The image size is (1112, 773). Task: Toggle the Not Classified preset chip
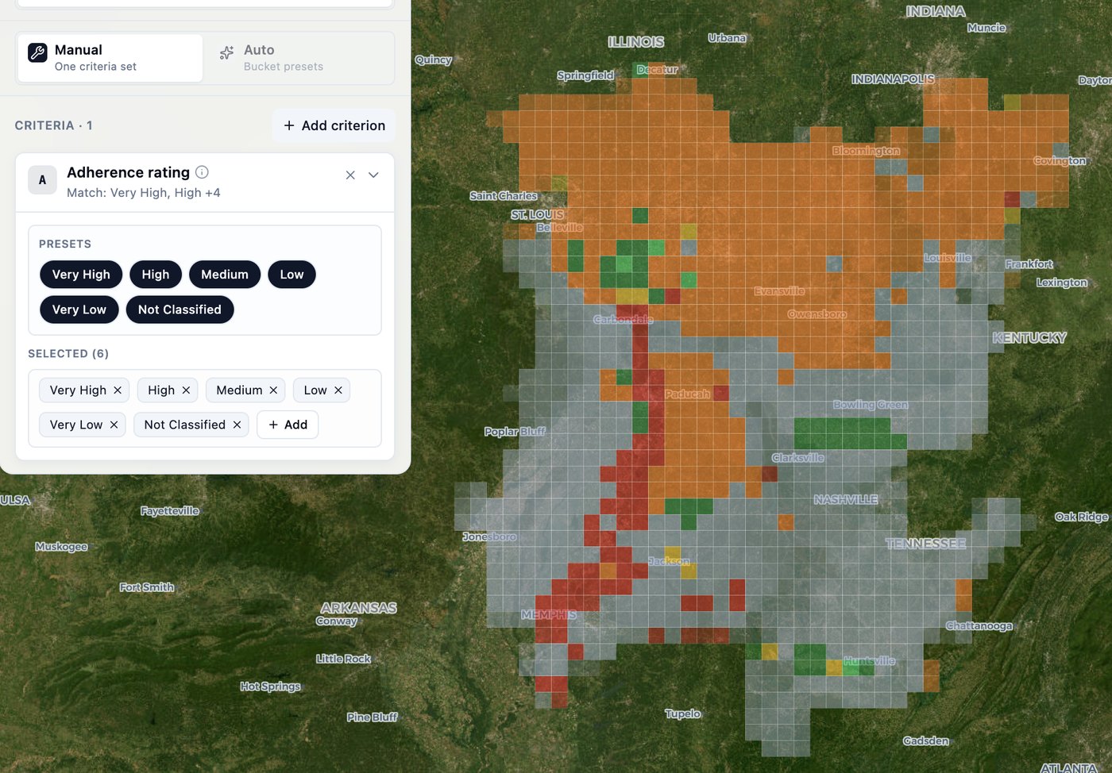[x=180, y=310]
